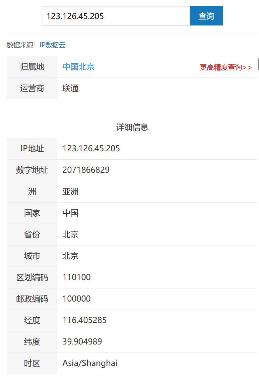259x376 pixels.
Task: Select the postal code 100000
Action: pos(77,299)
